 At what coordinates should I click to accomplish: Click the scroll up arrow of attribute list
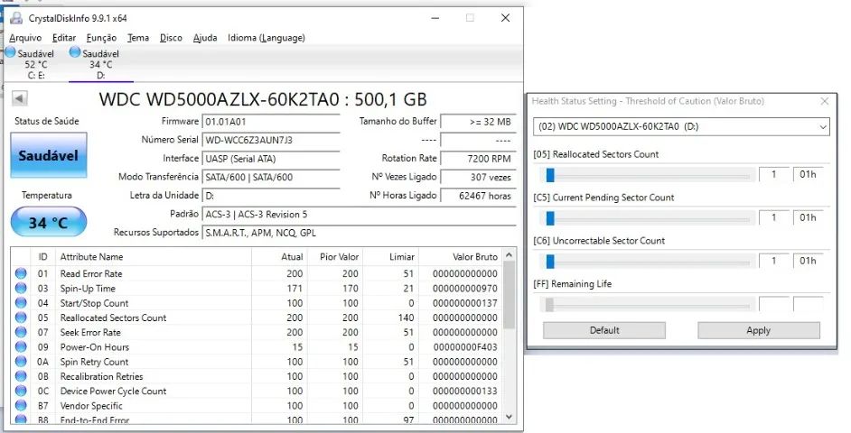pyautogui.click(x=509, y=254)
